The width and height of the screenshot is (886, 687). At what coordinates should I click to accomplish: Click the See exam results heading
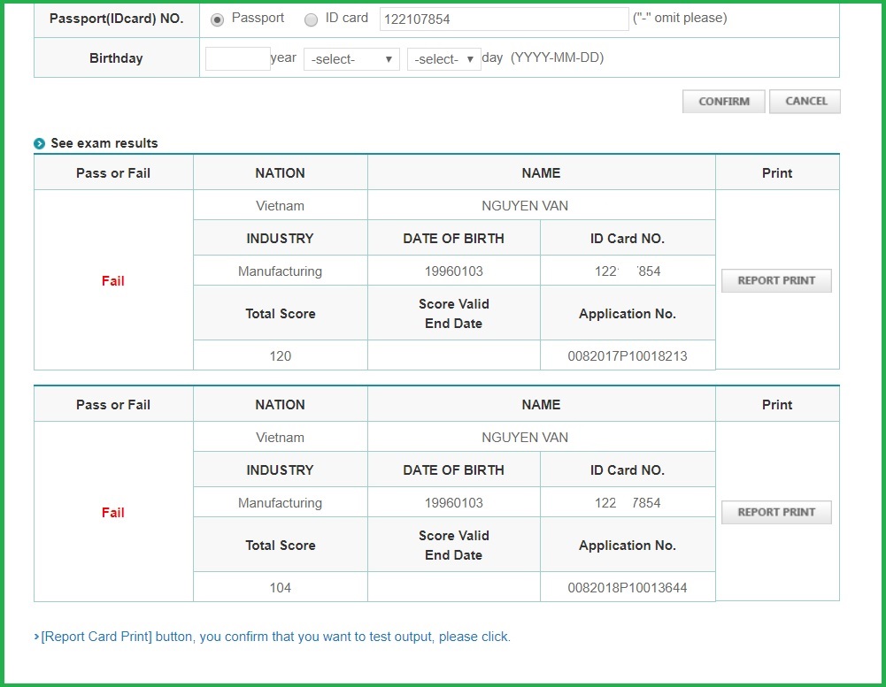104,143
